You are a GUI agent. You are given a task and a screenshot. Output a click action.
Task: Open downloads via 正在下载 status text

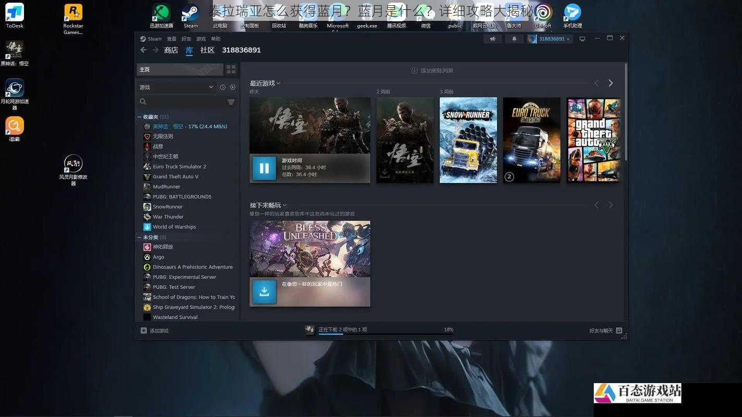pyautogui.click(x=343, y=329)
